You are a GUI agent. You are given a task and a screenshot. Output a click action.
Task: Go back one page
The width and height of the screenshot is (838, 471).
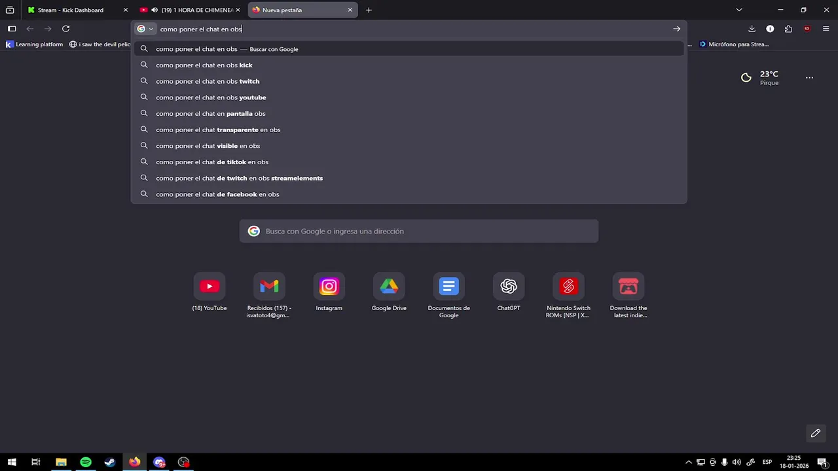tap(29, 29)
